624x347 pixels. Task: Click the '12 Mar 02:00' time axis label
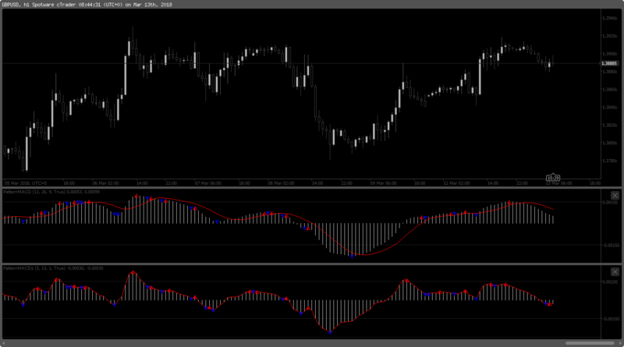click(456, 183)
